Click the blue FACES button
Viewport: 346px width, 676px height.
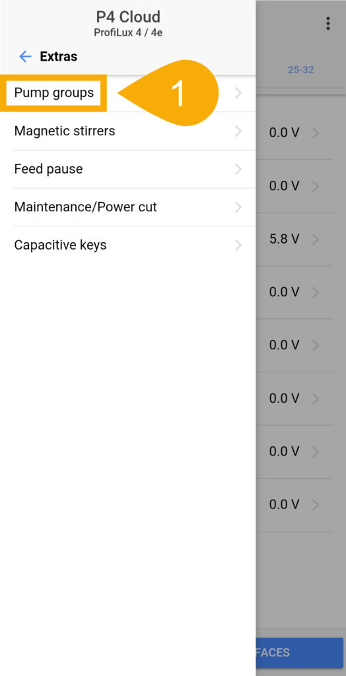coord(300,653)
